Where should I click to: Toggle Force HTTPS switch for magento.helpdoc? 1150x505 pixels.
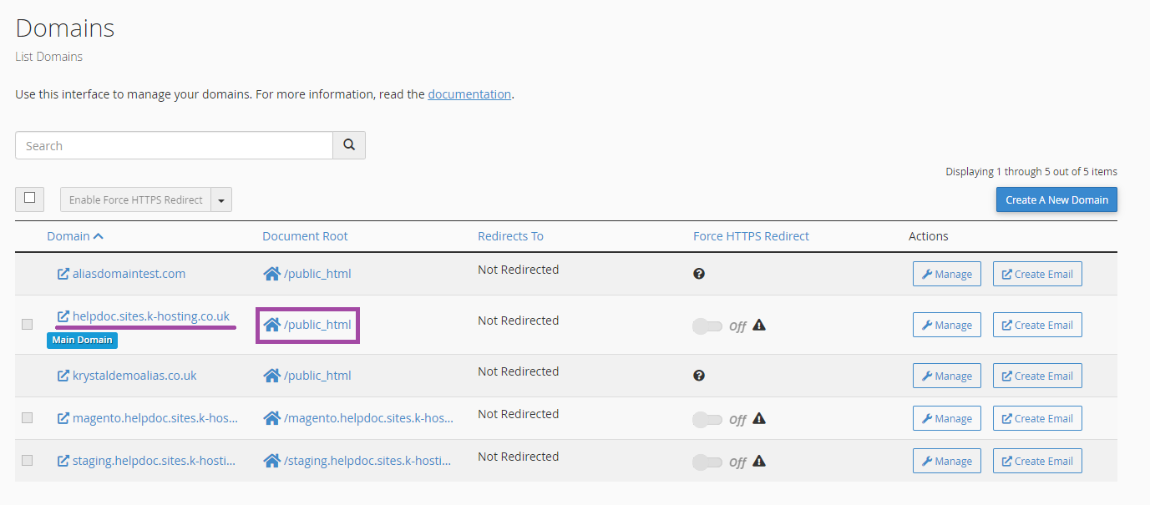(x=707, y=419)
